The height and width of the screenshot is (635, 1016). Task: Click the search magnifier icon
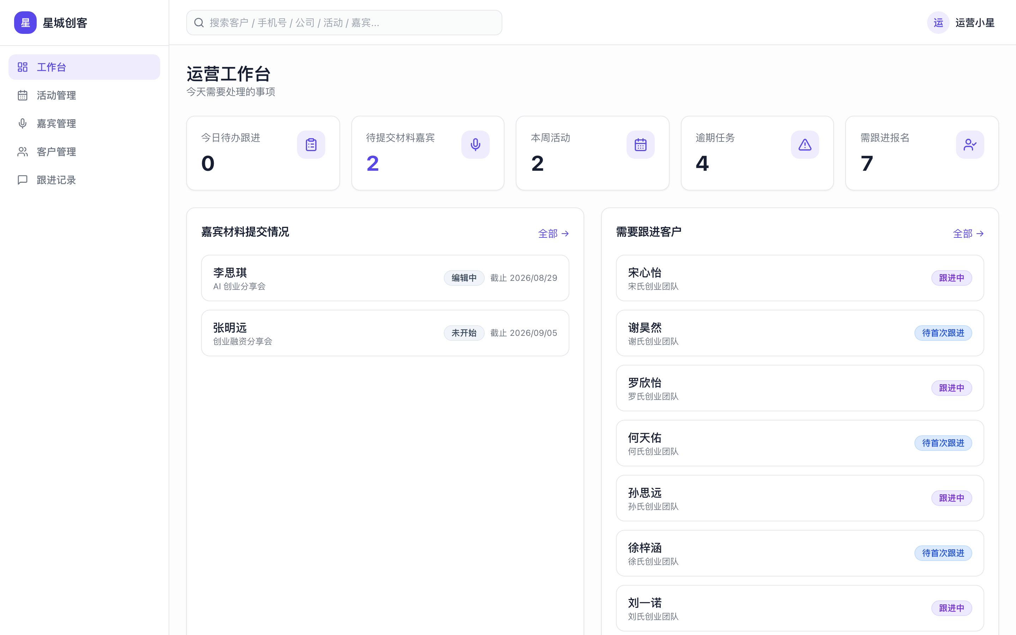pos(199,23)
